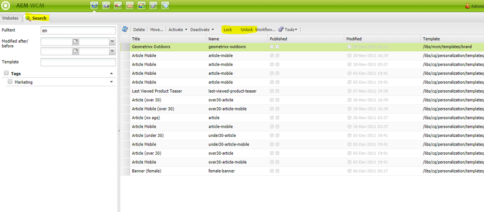484x212 pixels.
Task: Click the geometrixx-outdoors name cell
Action: 227,47
